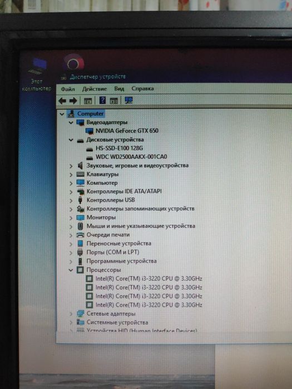
Task: Expand the Очереди печати category
Action: coord(71,235)
